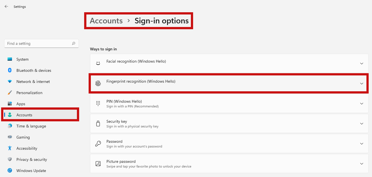Click the PIN (Windows Hello) title
Screen dimensions: 372x177
pyautogui.click(x=124, y=101)
